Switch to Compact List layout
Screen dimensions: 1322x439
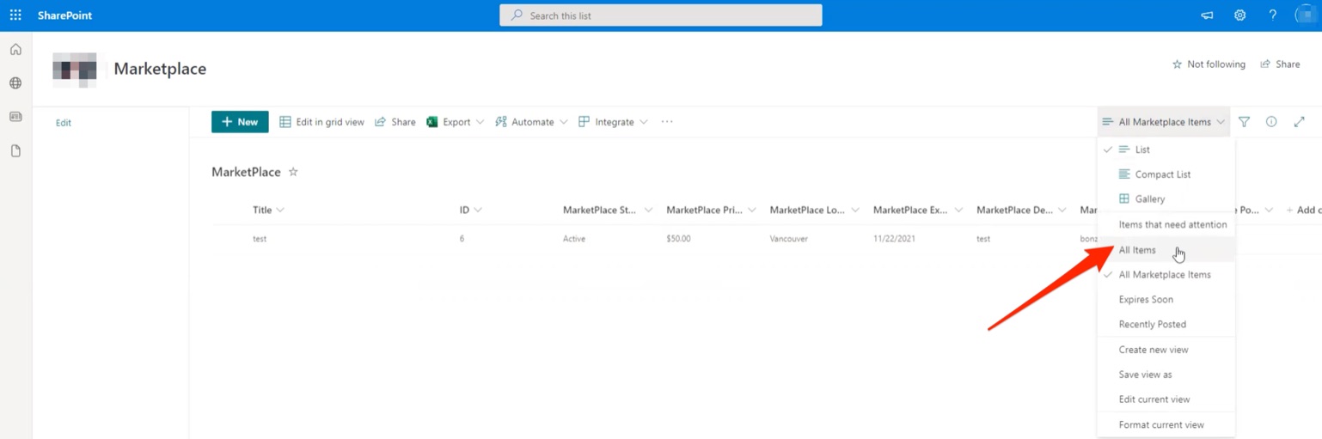click(1162, 174)
